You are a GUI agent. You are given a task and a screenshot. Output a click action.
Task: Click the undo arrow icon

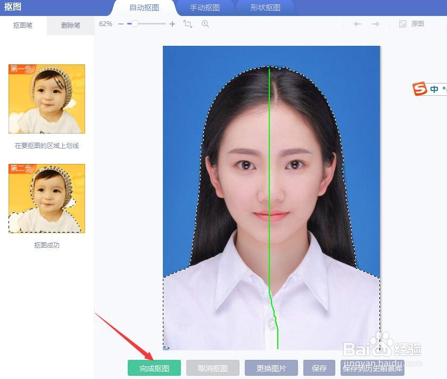click(x=357, y=24)
